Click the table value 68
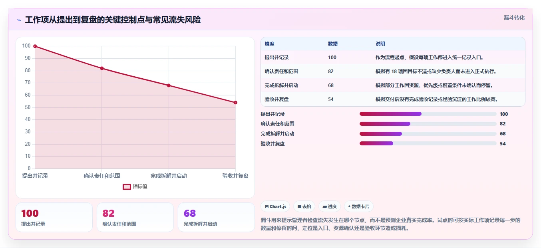Screen dimensions: 541x248 [x=331, y=85]
